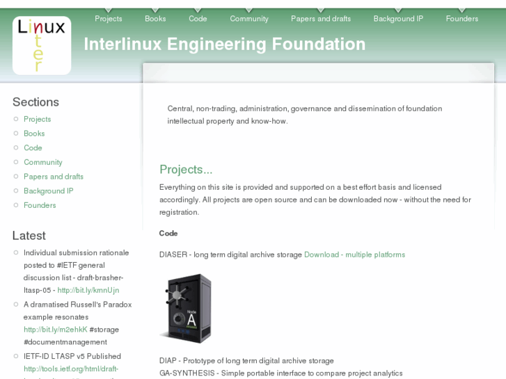
Task: Click Community link in Sections sidebar
Action: 43,162
